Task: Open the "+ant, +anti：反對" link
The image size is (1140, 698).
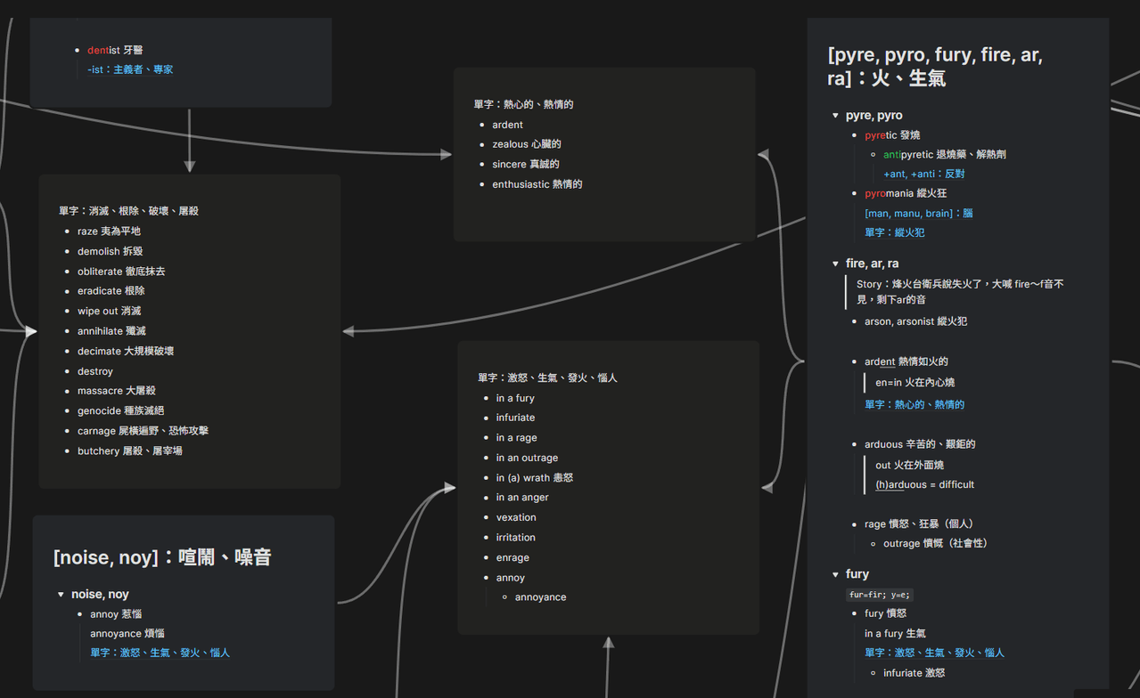Action: pos(924,174)
